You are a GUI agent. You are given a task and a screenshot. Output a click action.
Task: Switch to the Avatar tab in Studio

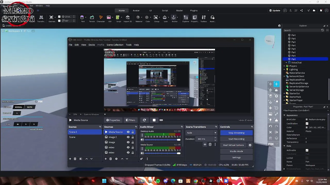click(x=136, y=11)
